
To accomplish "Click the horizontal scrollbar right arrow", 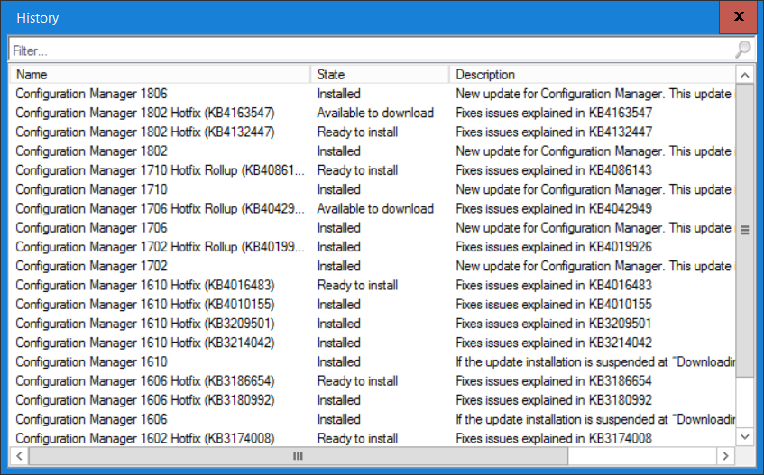I will tap(725, 456).
